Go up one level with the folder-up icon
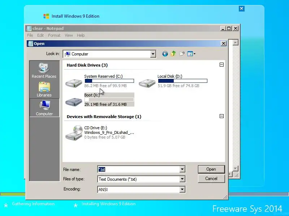289x216 pixels. click(x=173, y=54)
